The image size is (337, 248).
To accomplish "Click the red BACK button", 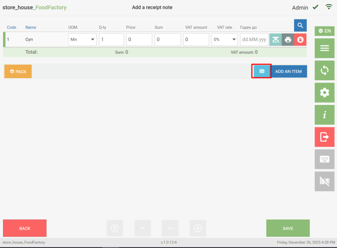I will [x=25, y=228].
